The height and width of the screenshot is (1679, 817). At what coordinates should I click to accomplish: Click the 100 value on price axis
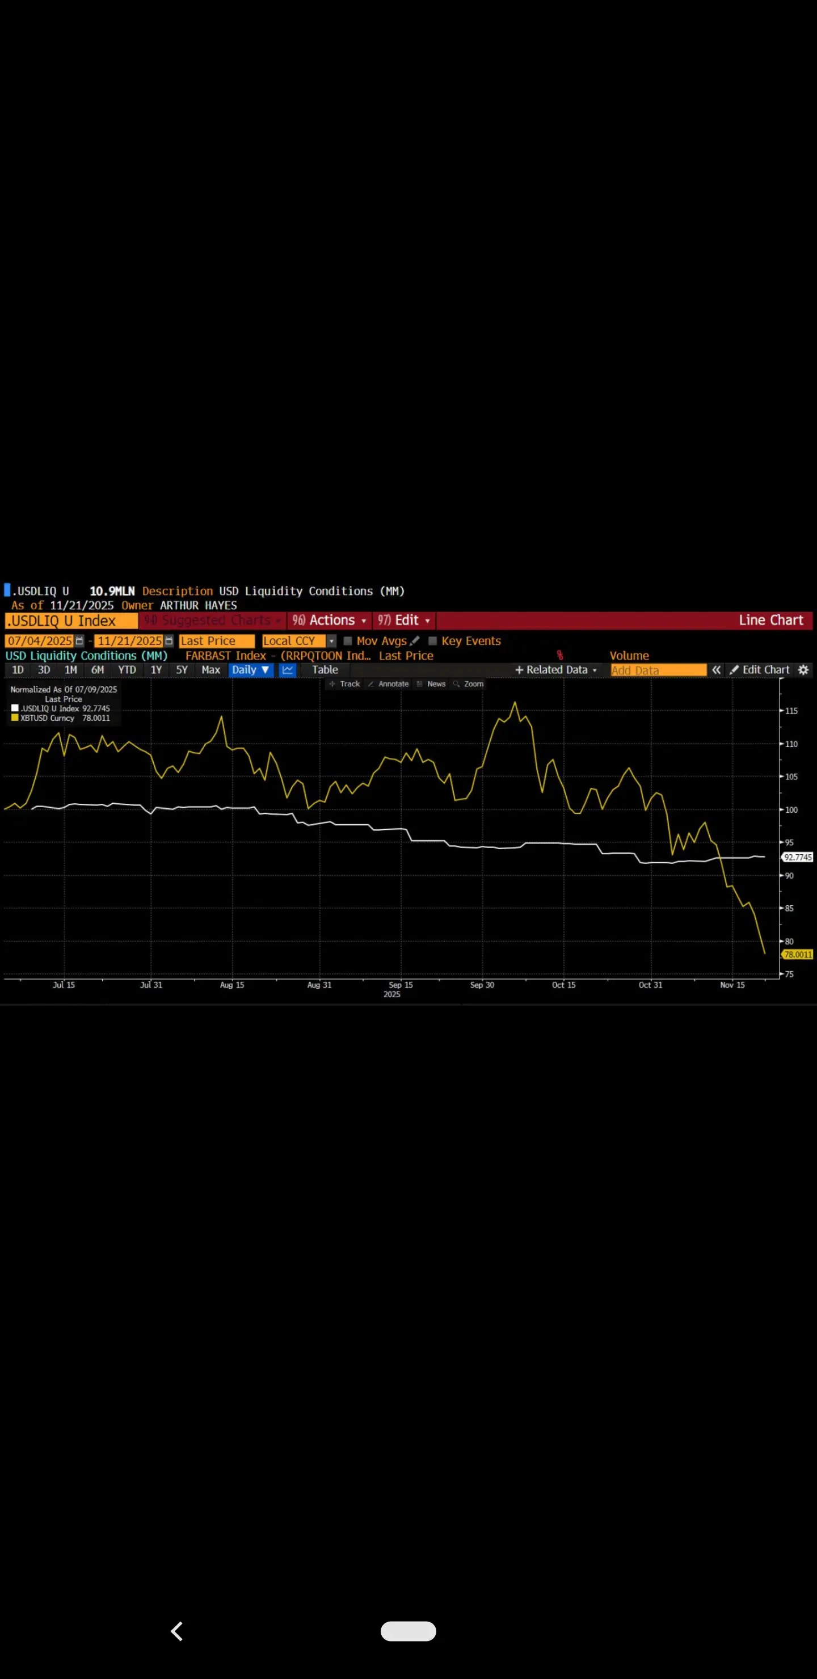(x=791, y=809)
